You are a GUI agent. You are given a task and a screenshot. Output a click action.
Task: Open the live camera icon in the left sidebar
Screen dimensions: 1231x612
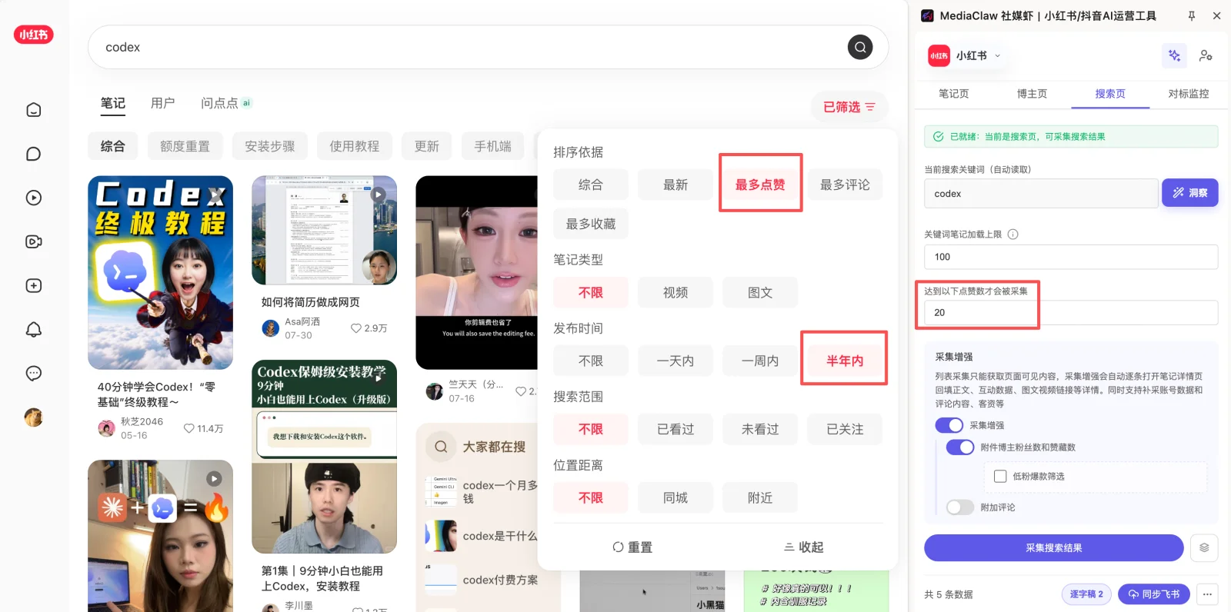(x=34, y=241)
